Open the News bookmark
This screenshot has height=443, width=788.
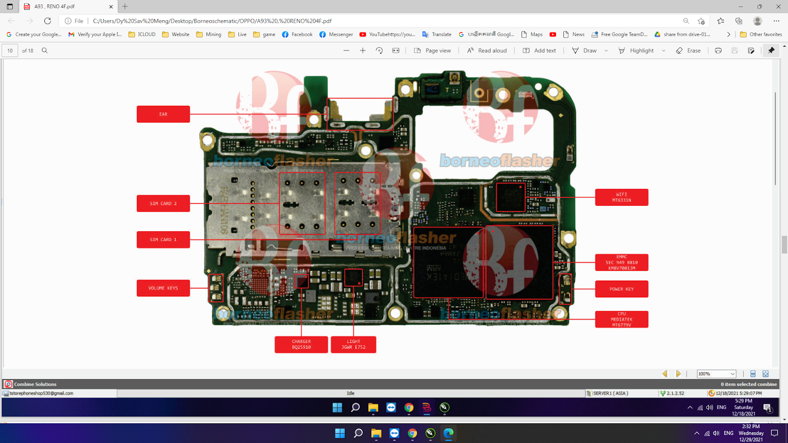pos(574,34)
